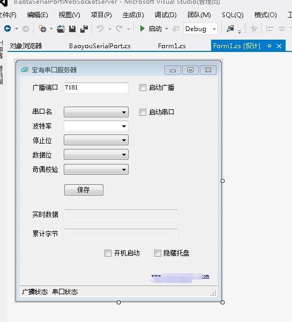Click the Save All toolbar icon
292x322 pixels.
click(x=84, y=29)
